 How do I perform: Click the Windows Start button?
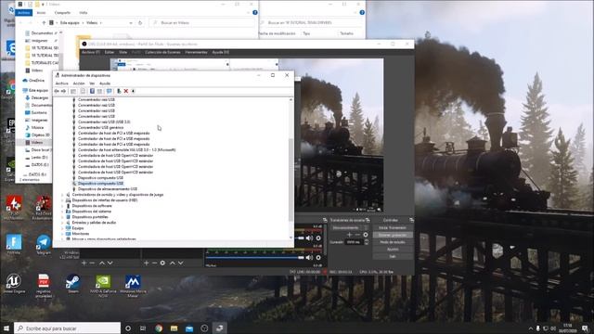tap(6, 328)
